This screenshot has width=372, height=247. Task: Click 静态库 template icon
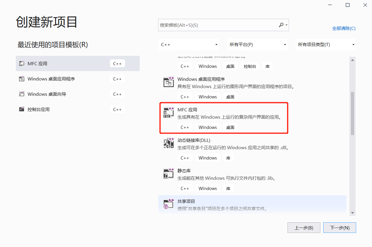click(x=169, y=174)
